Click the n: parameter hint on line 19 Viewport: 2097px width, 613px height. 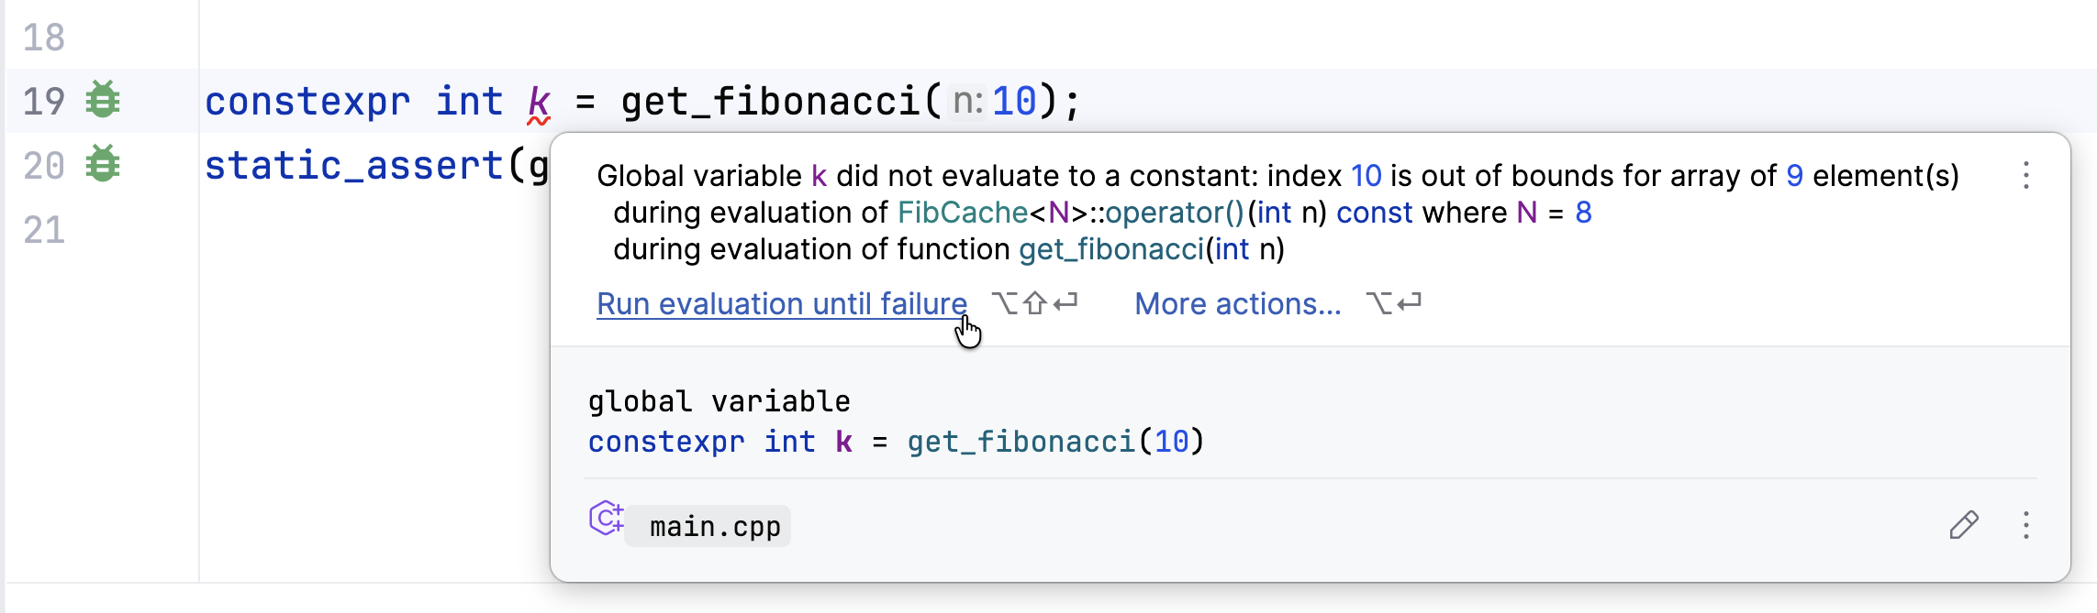pos(967,102)
